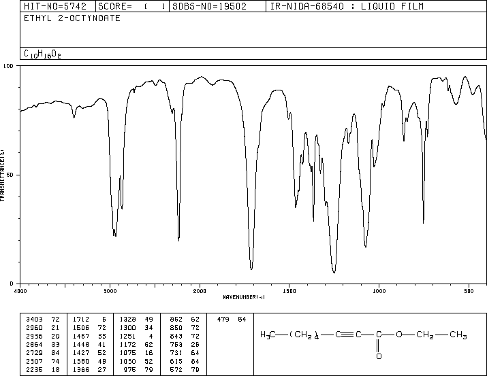Select the compound name ETHYL 2-OCTYNOATE
Viewport: 487px width, 376px height.
(72, 18)
